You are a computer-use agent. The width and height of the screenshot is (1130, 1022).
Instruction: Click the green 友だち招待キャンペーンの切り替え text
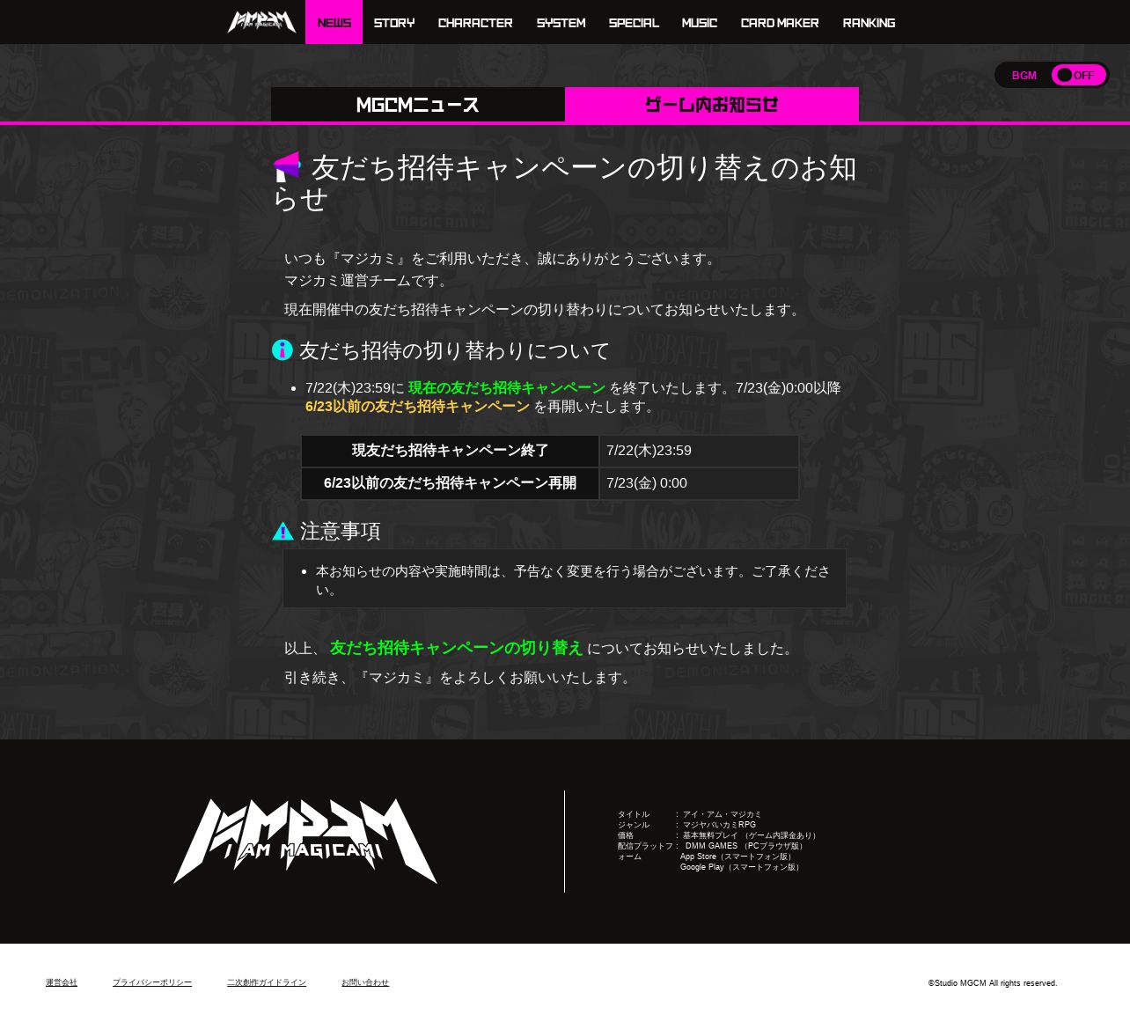[x=456, y=648]
